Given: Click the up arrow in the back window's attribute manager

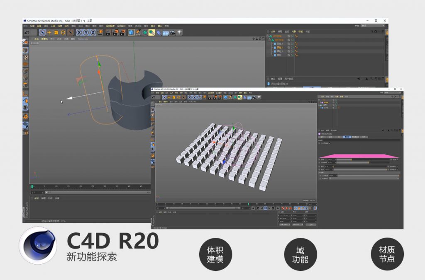Looking at the screenshot, I should tap(367, 79).
